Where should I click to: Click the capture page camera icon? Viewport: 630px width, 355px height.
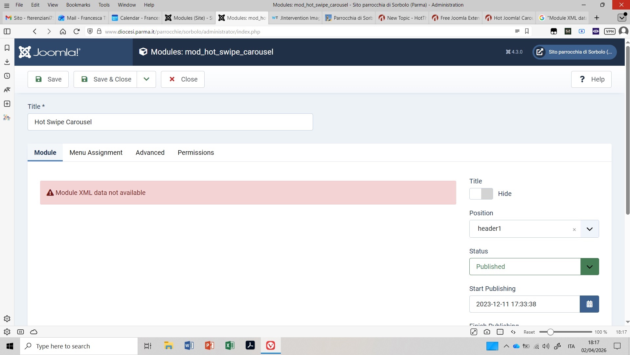pos(487,332)
